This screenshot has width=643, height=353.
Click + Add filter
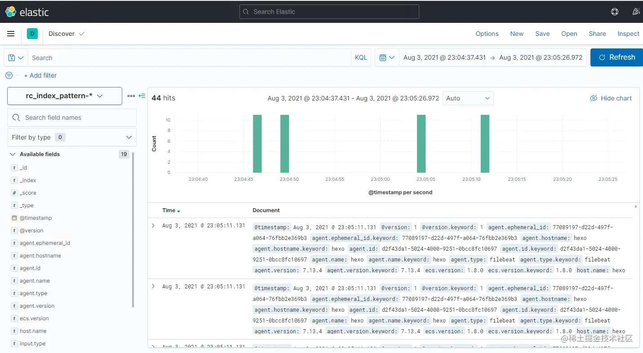pyautogui.click(x=40, y=75)
